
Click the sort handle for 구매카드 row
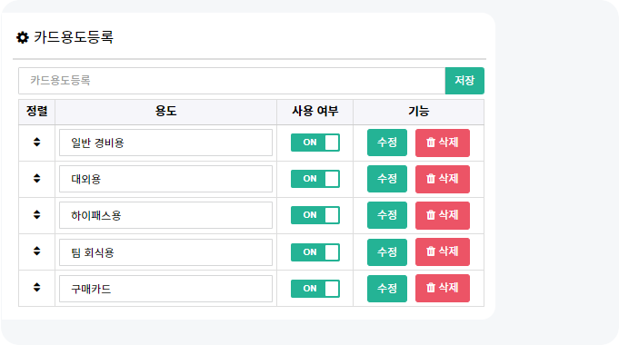[x=36, y=287]
